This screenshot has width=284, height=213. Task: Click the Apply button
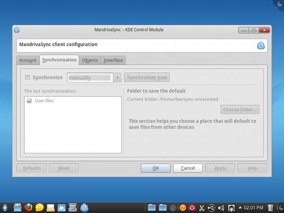(x=220, y=168)
